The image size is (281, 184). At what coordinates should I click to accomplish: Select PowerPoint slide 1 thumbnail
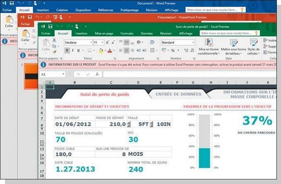[31, 76]
